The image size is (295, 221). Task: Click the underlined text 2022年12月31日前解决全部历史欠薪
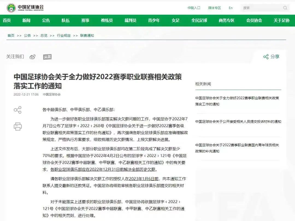(123, 169)
